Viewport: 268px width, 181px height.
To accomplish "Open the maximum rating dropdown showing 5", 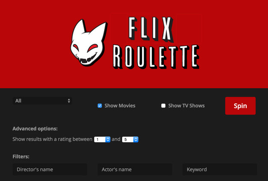I will click(x=130, y=139).
